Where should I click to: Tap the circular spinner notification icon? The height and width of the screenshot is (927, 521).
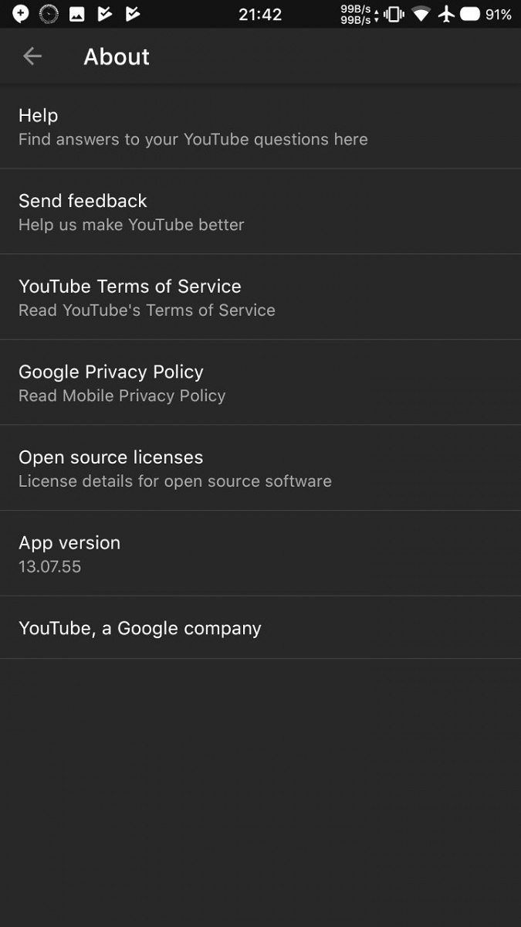pyautogui.click(x=49, y=14)
